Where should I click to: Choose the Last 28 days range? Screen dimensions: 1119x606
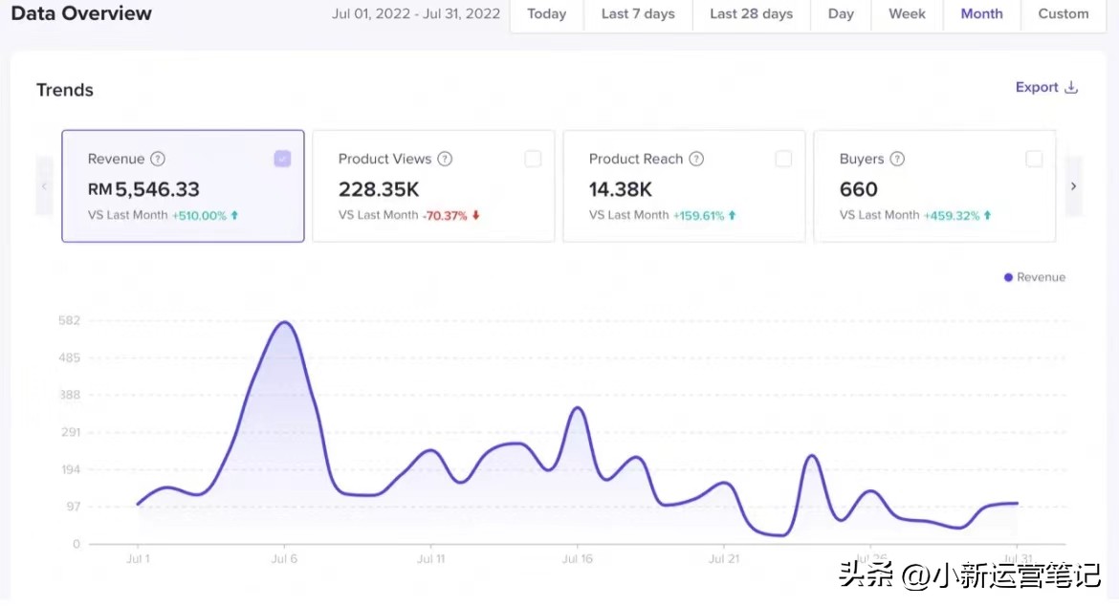751,14
